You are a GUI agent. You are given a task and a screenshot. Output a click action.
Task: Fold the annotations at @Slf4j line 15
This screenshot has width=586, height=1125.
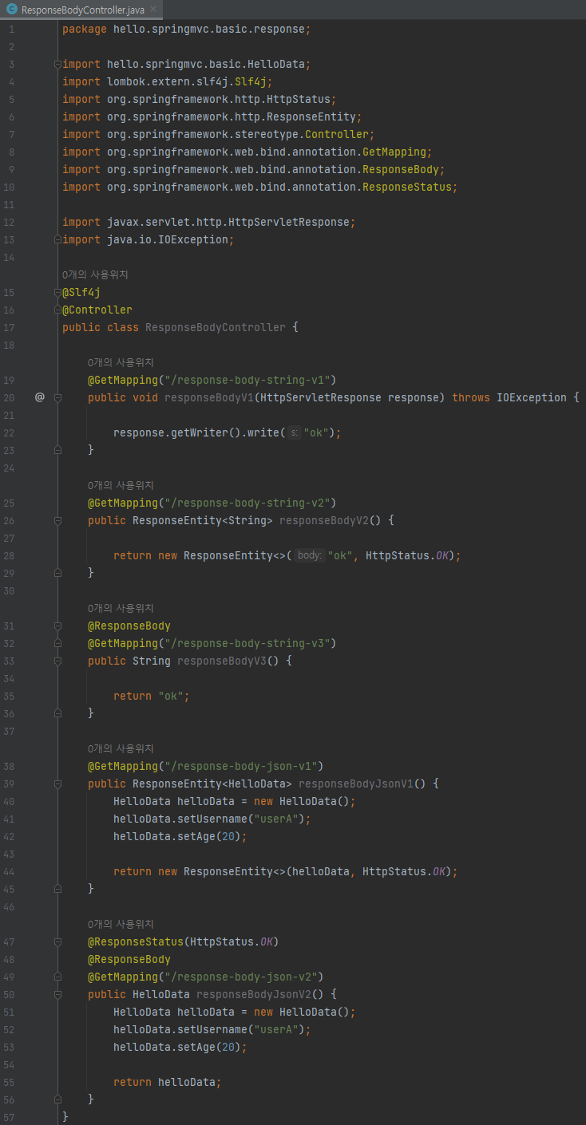(x=57, y=292)
